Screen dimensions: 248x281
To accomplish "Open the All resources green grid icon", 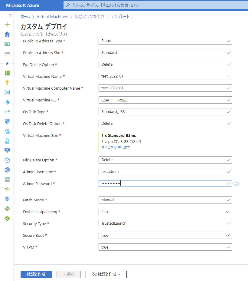I will [x=7, y=73].
